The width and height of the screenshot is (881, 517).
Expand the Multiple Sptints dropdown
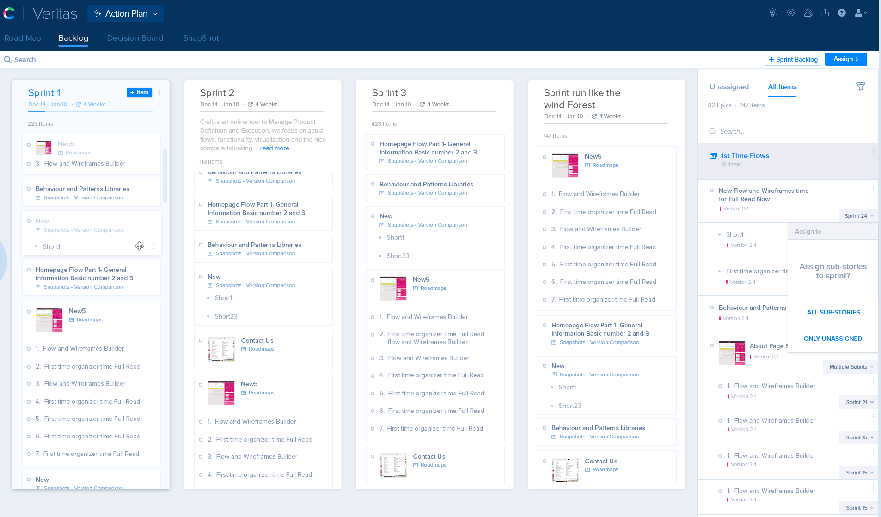(851, 367)
